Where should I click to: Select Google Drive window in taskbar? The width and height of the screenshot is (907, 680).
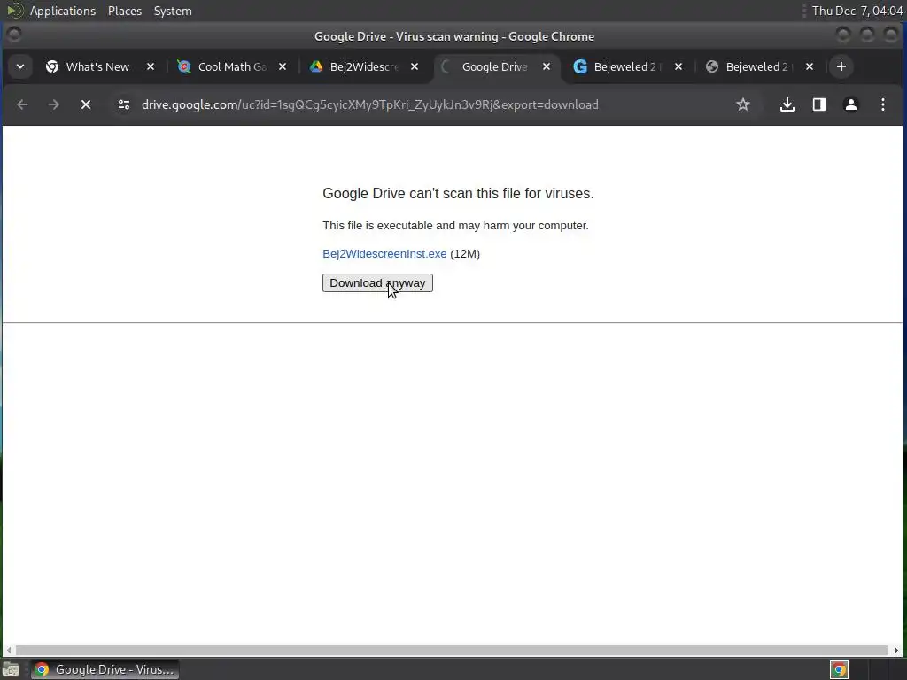click(105, 669)
